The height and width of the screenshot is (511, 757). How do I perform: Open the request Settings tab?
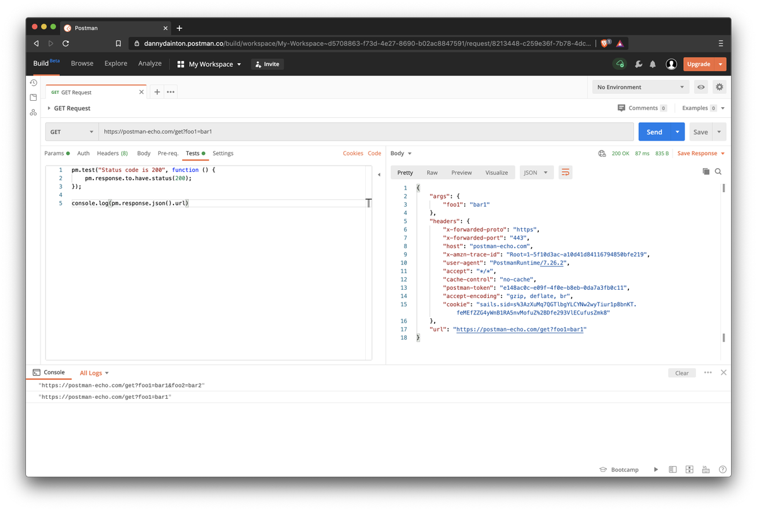click(x=223, y=153)
